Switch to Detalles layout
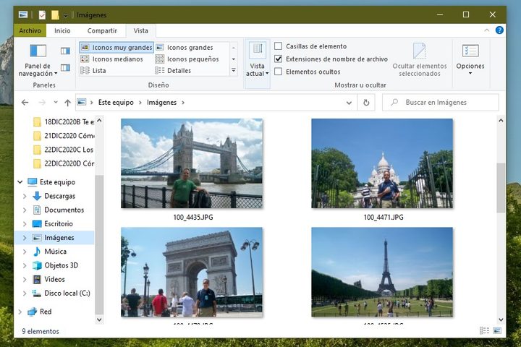Screen dimensions: 521x347 point(173,70)
